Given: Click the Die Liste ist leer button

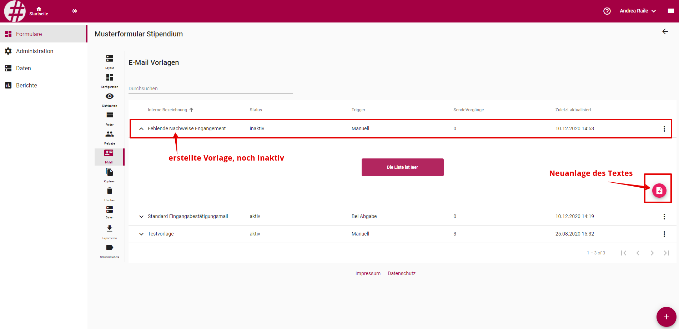Looking at the screenshot, I should point(402,167).
